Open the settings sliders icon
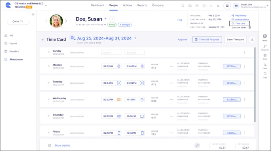 (227, 6)
